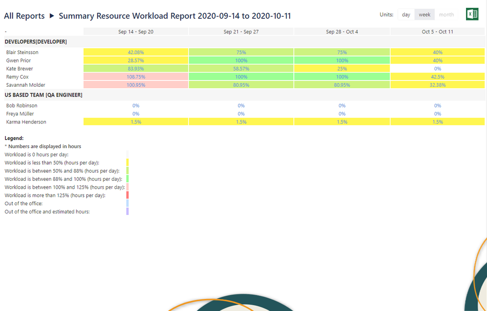The width and height of the screenshot is (487, 311).
Task: Click the breadcrumb triangle arrow after All Reports
Action: point(52,16)
